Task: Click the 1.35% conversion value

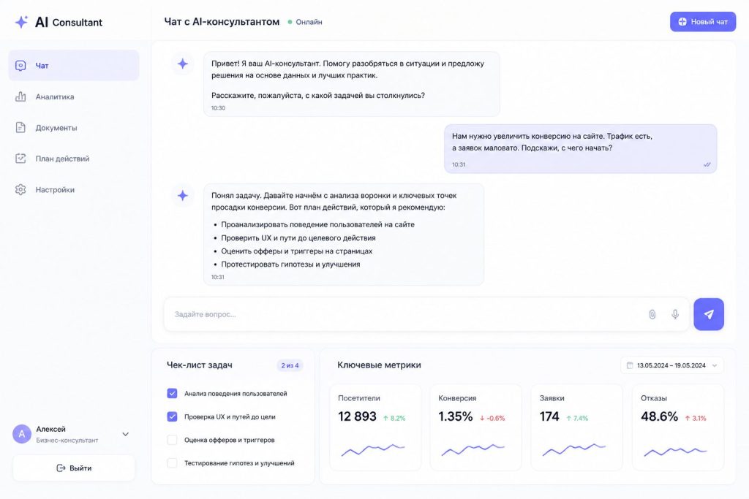Action: (x=456, y=416)
